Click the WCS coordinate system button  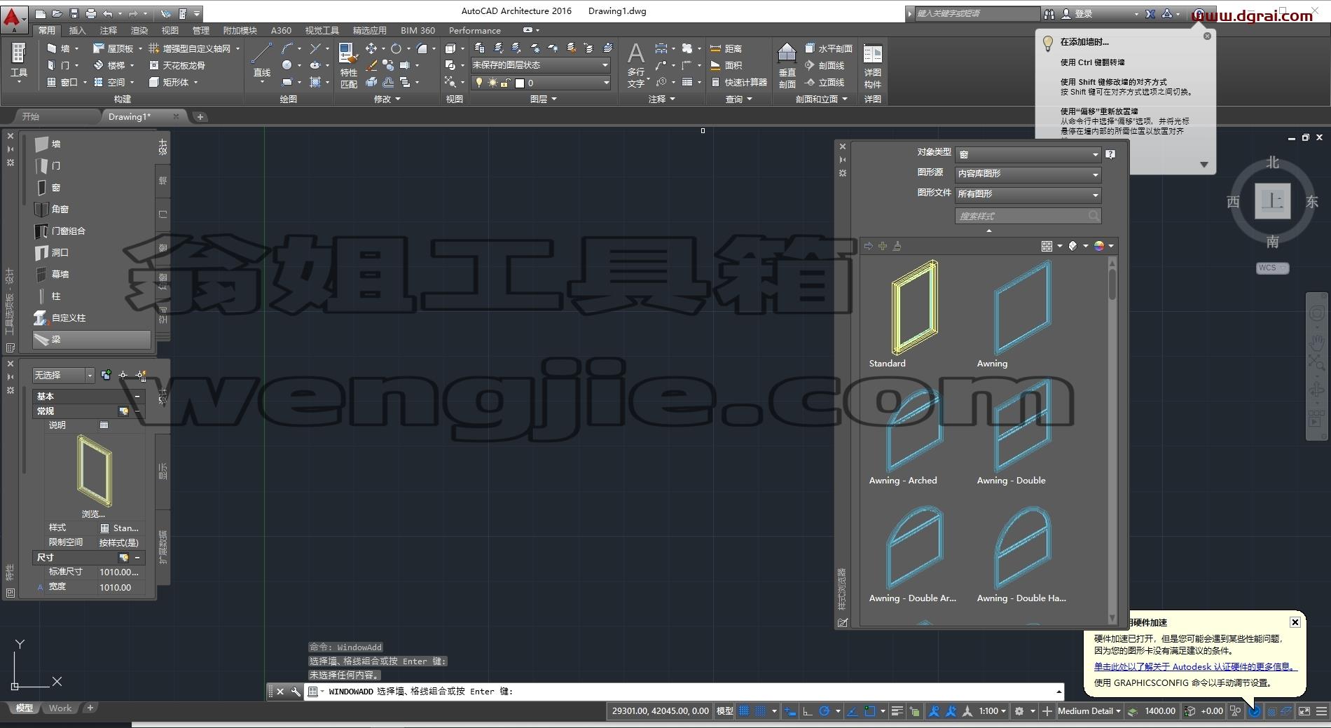coord(1272,268)
